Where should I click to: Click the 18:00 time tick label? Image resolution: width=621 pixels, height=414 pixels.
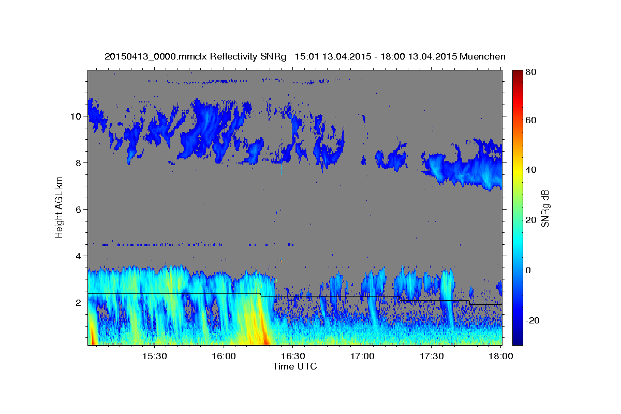tap(501, 357)
